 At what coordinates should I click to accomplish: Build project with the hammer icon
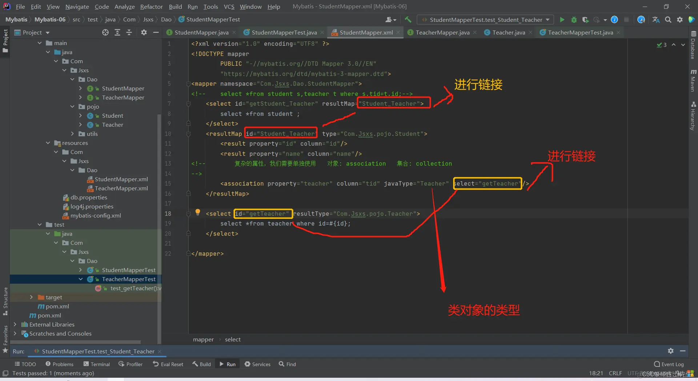[x=408, y=20]
